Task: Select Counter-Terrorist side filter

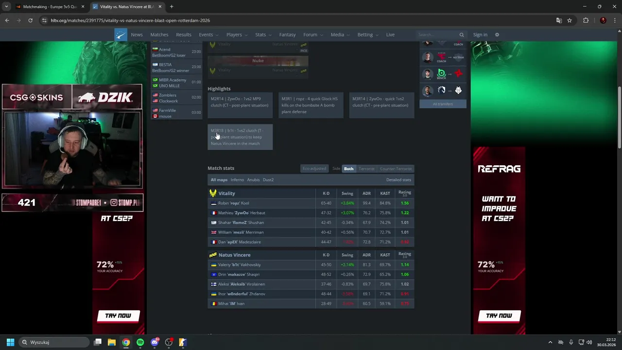Action: pos(396,169)
